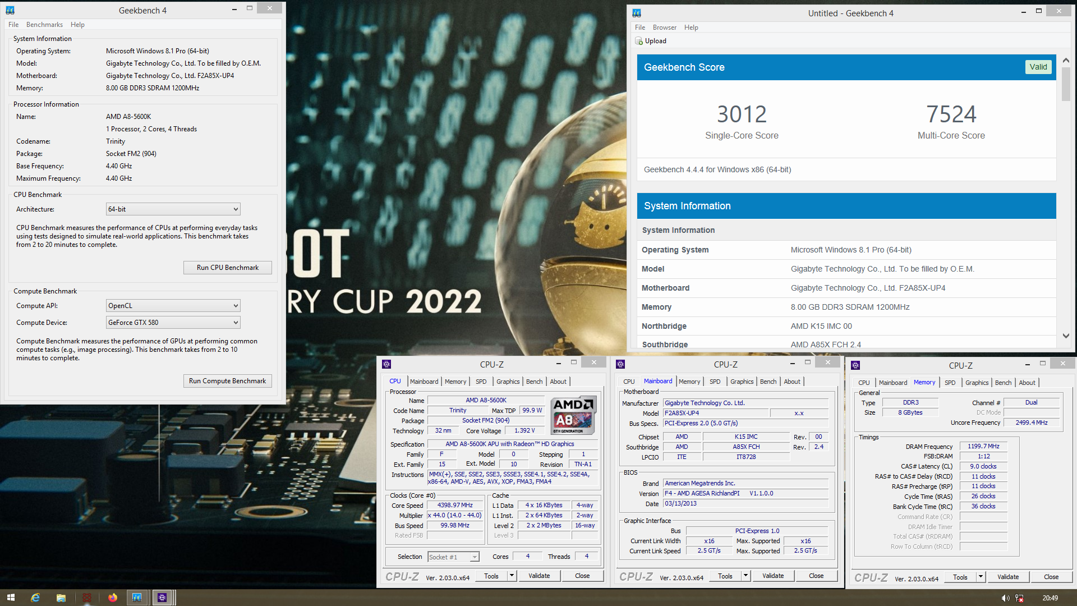Click the taskbar clock showing 20:49
The image size is (1077, 606).
(1050, 598)
